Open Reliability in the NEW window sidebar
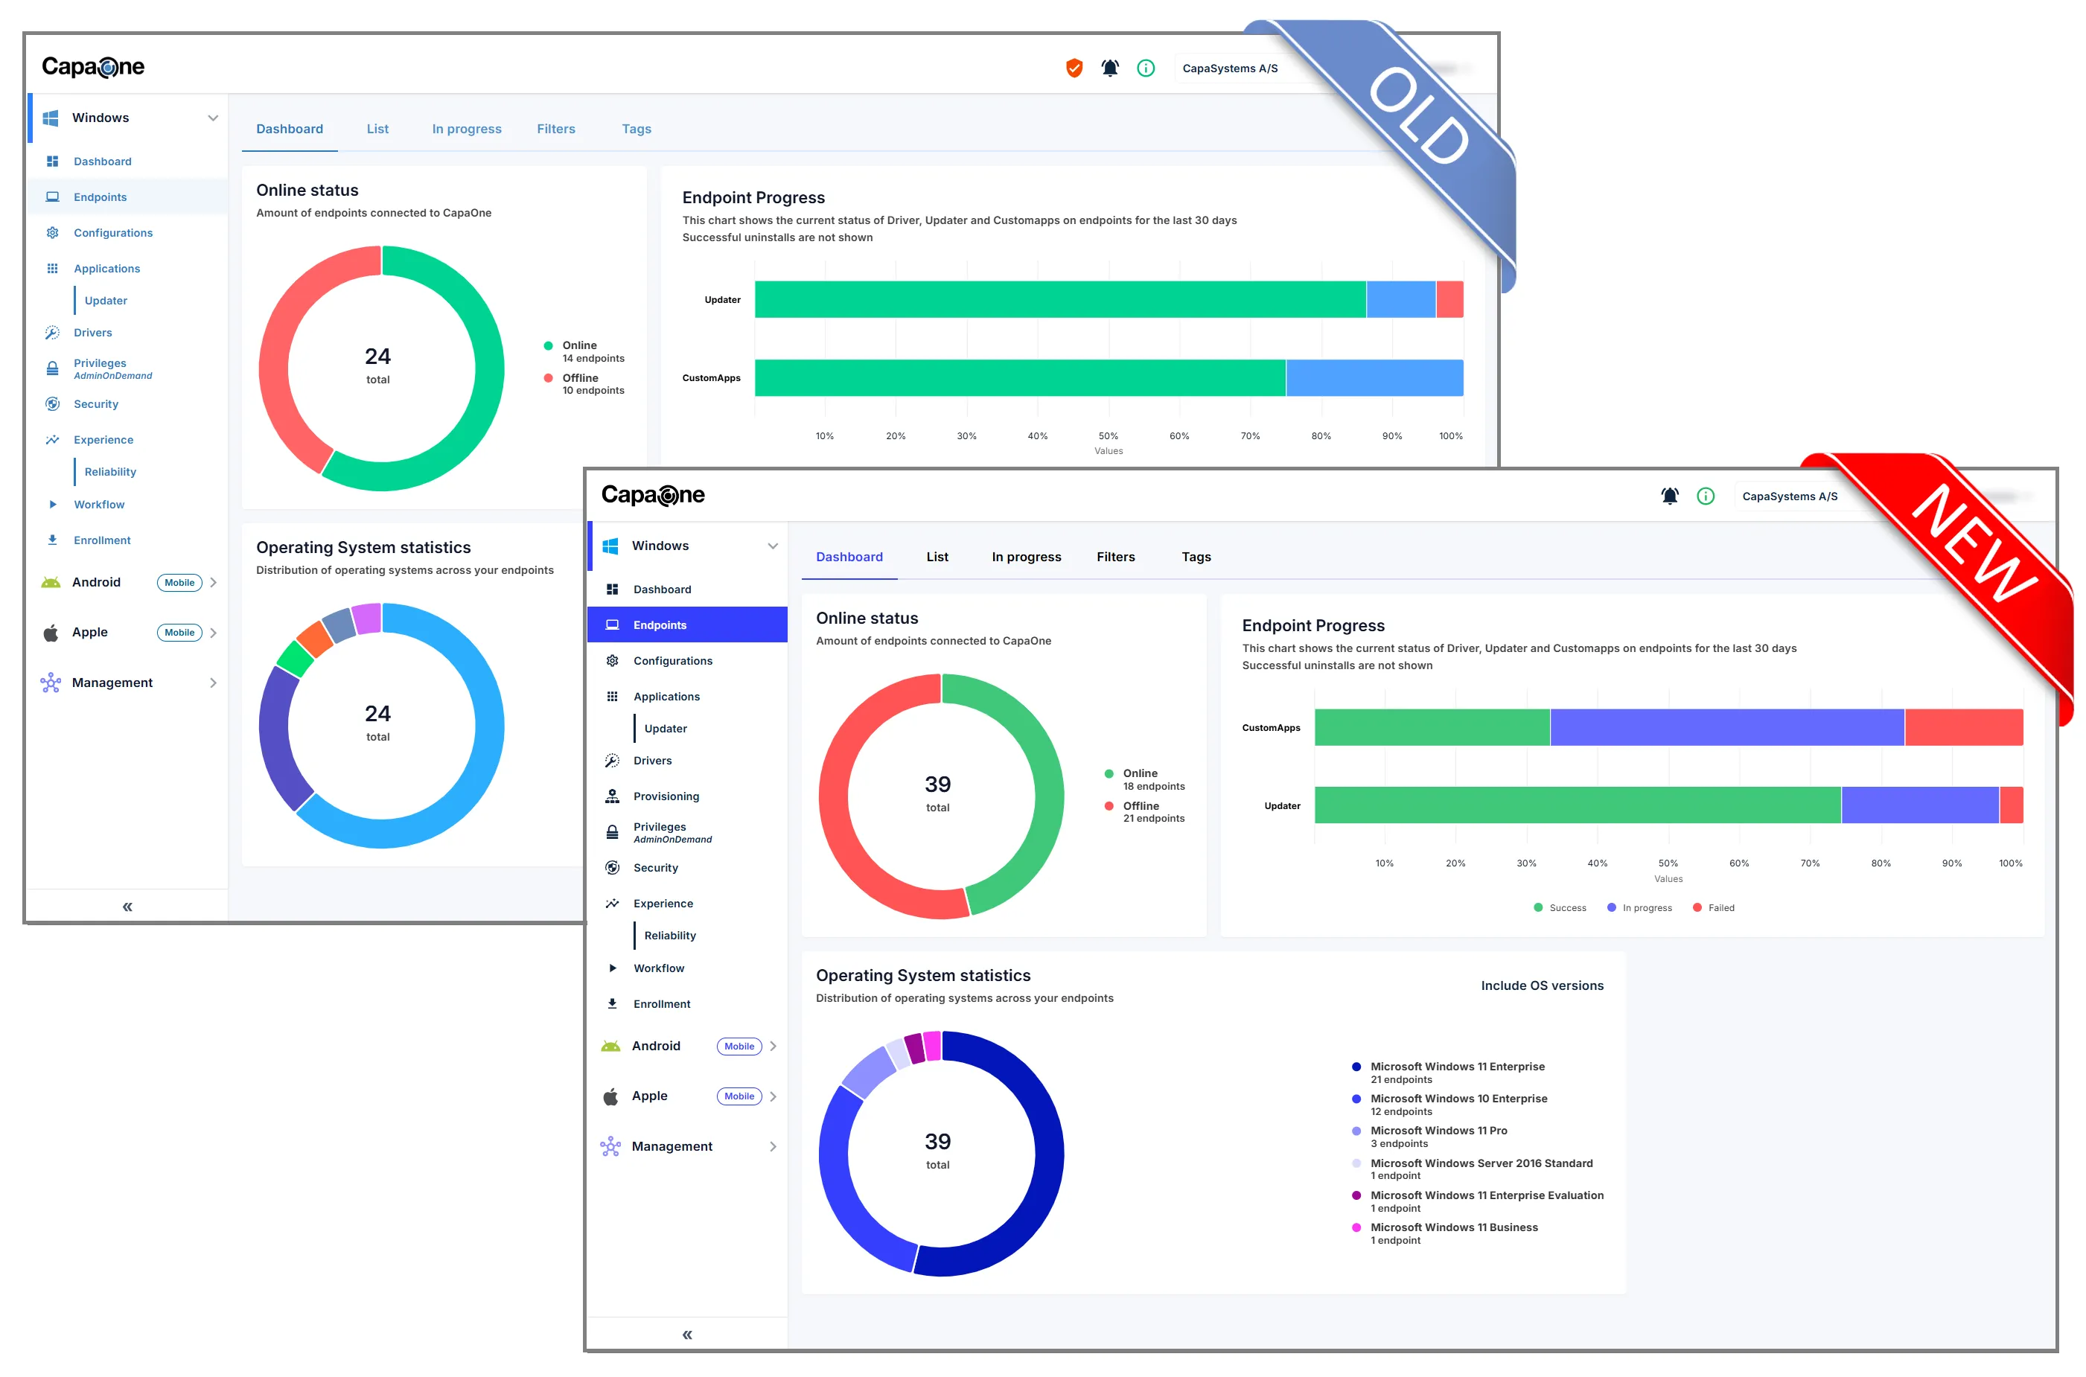Screen dimensions: 2086x1377 point(670,936)
